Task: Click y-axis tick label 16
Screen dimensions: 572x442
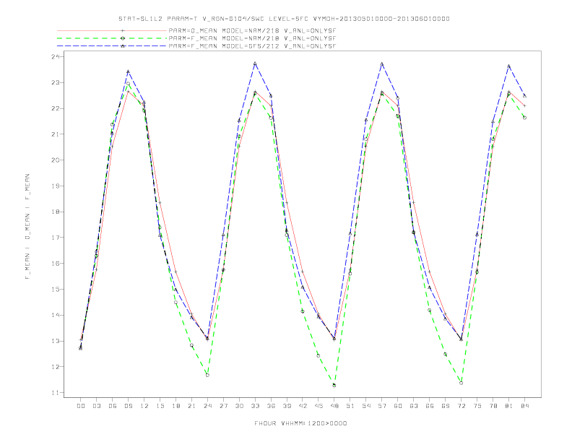Action: (x=55, y=264)
